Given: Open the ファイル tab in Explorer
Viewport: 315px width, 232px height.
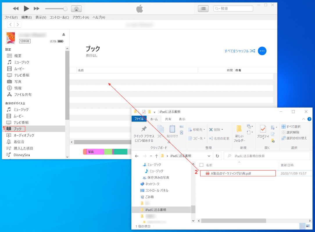Looking at the screenshot, I should click(x=139, y=119).
